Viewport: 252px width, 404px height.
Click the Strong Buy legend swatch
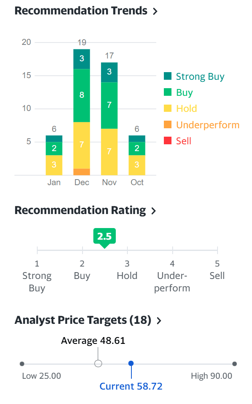click(168, 77)
